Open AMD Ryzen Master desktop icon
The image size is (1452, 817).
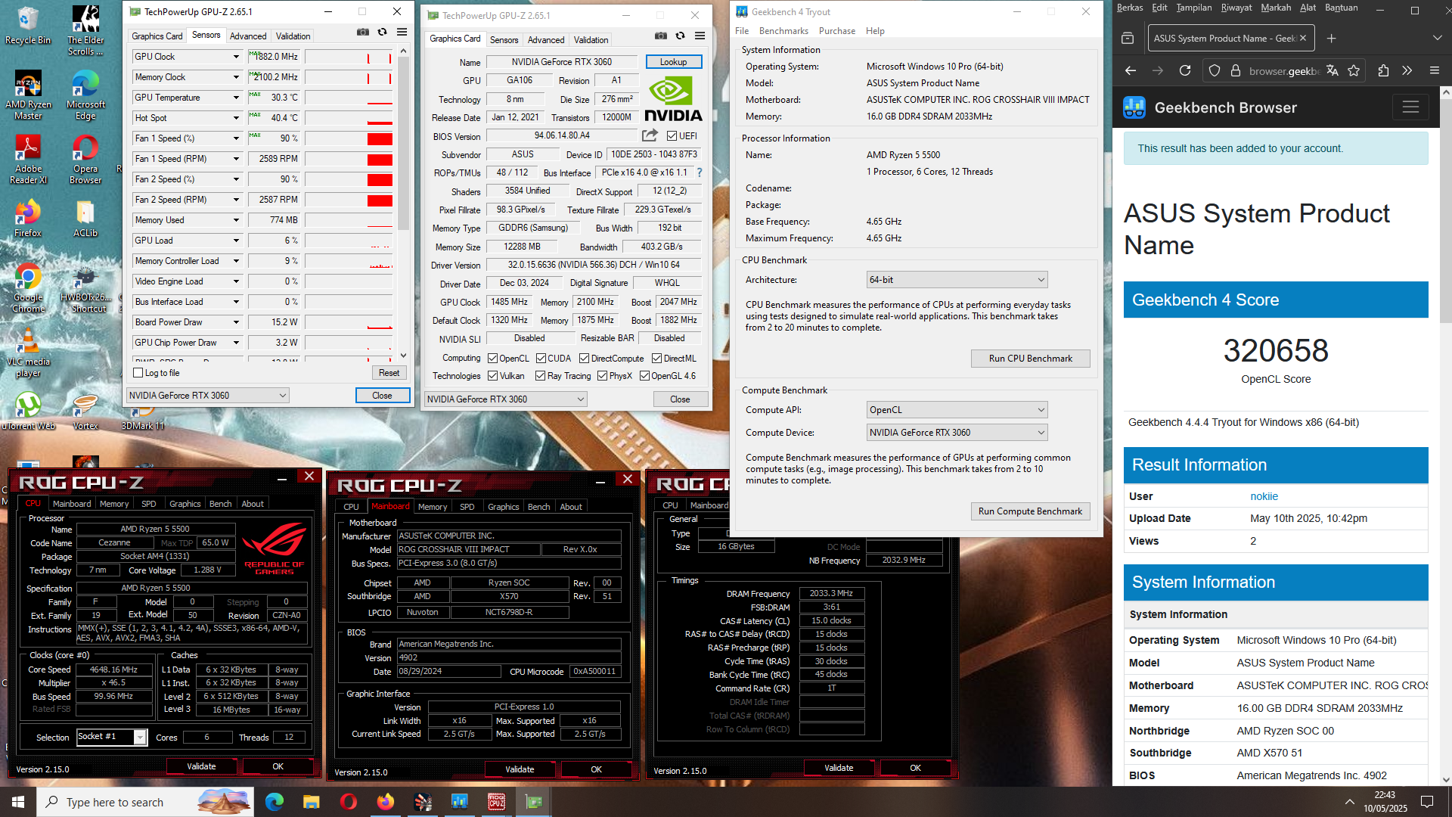(x=28, y=95)
